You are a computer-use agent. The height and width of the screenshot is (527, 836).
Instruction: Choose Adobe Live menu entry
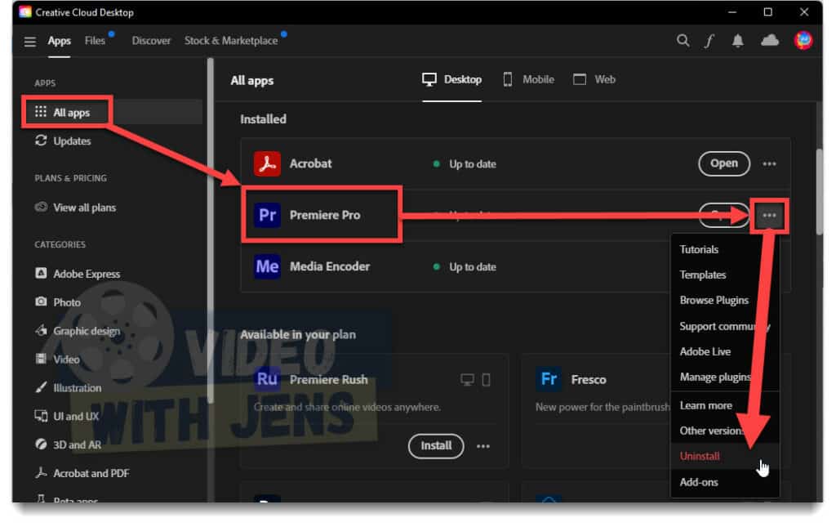705,351
